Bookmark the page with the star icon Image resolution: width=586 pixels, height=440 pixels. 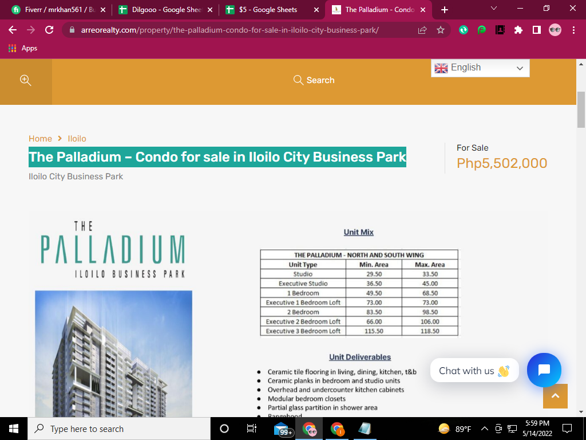(x=441, y=30)
